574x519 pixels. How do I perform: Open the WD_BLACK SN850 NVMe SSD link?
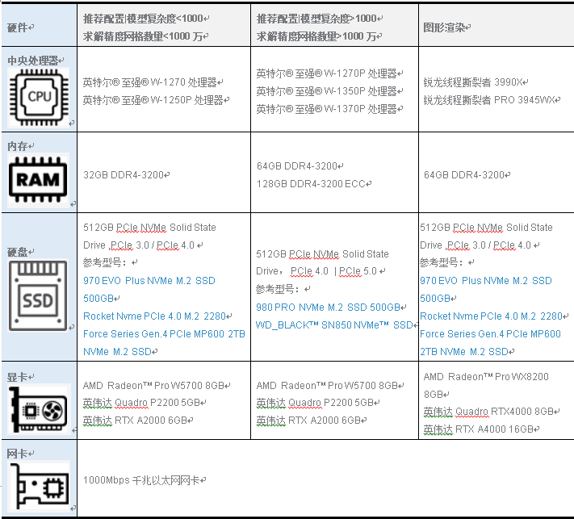pyautogui.click(x=334, y=325)
